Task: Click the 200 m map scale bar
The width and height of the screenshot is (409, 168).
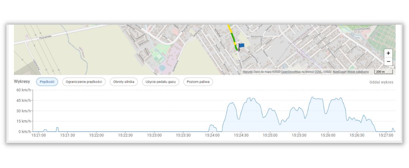Action: (383, 72)
